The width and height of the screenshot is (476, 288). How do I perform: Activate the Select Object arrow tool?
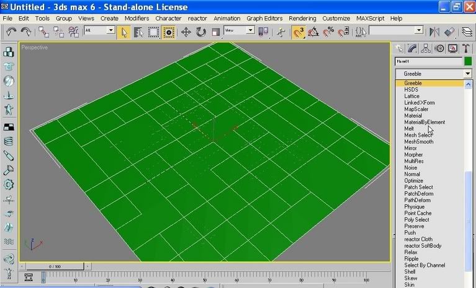click(x=123, y=32)
